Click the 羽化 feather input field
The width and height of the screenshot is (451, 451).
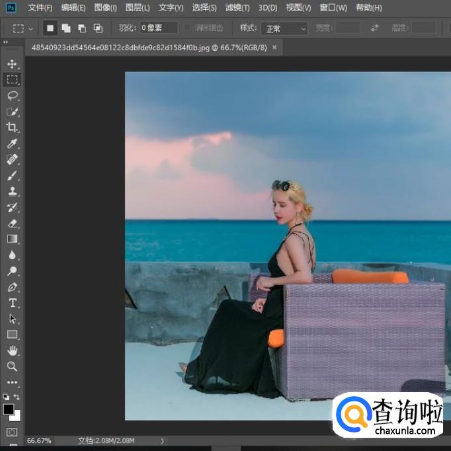(x=158, y=28)
